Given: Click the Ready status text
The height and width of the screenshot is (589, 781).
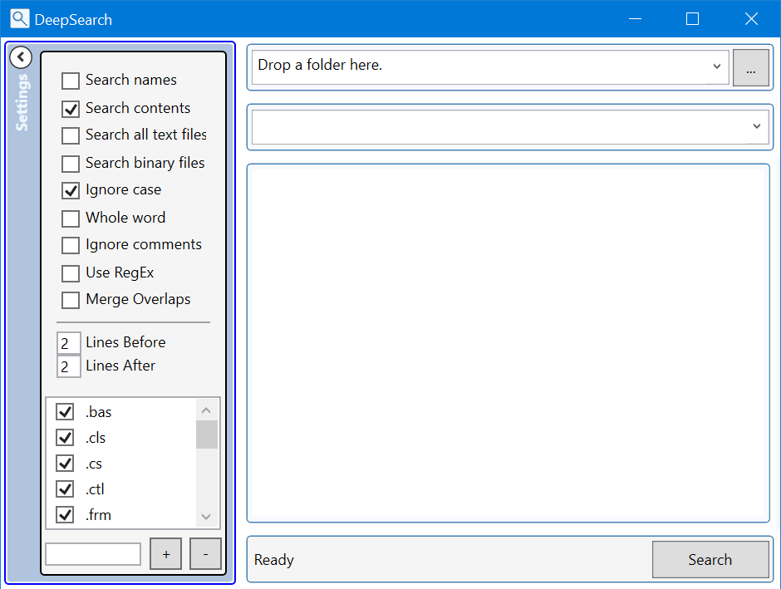Looking at the screenshot, I should (x=274, y=560).
